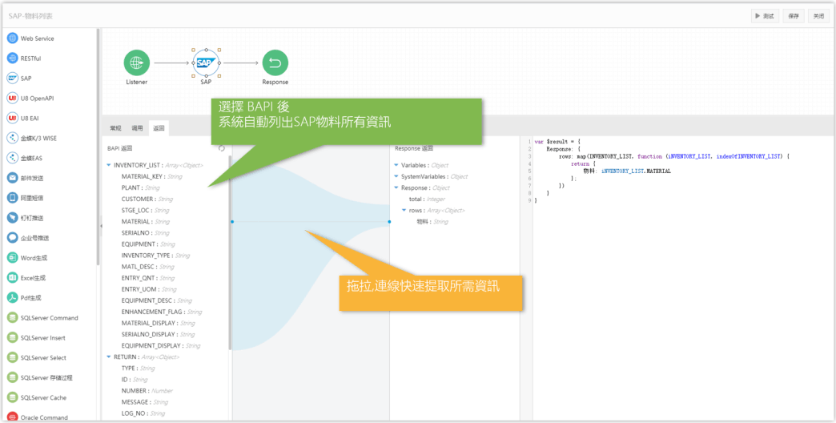This screenshot has height=423, width=836.
Task: Select the STGE_LOC field
Action: point(145,210)
